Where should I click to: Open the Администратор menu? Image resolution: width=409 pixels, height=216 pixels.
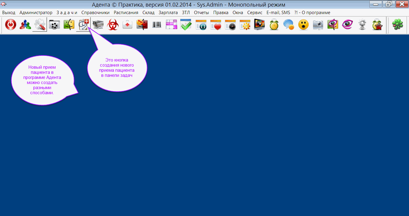coord(36,13)
